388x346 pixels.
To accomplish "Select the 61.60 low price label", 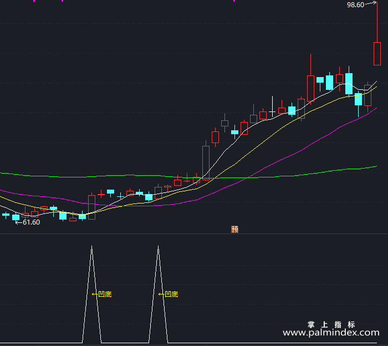I will coord(31,222).
